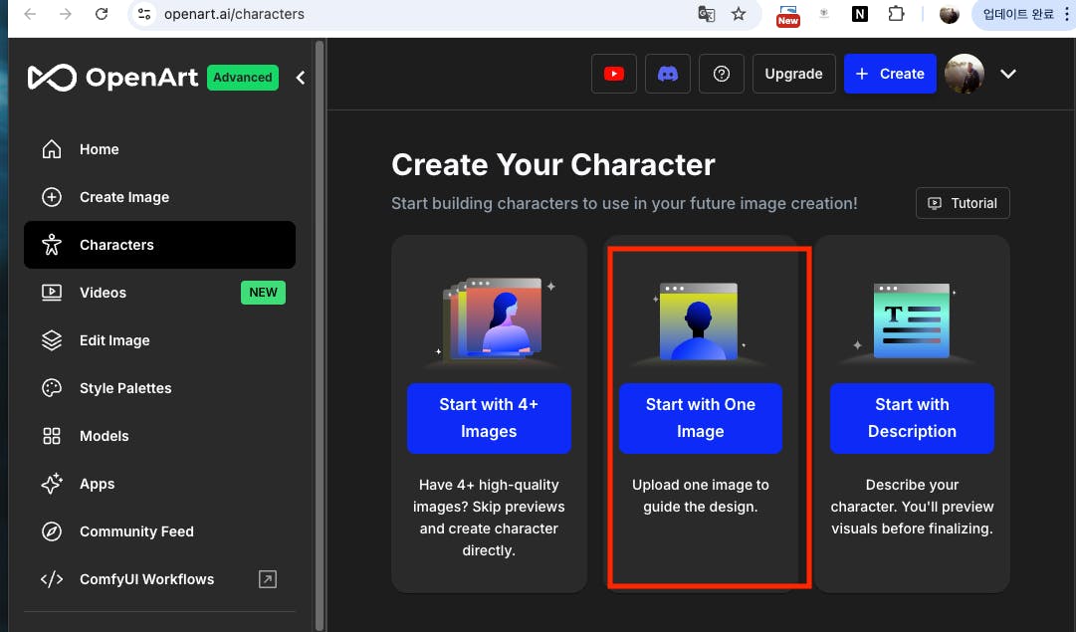Go to Home in sidebar

point(159,149)
